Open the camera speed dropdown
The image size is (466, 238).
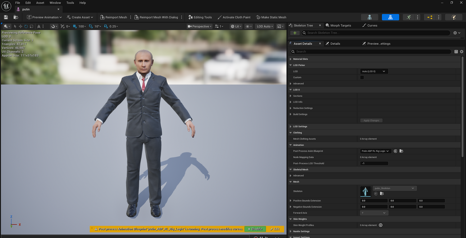220,26
